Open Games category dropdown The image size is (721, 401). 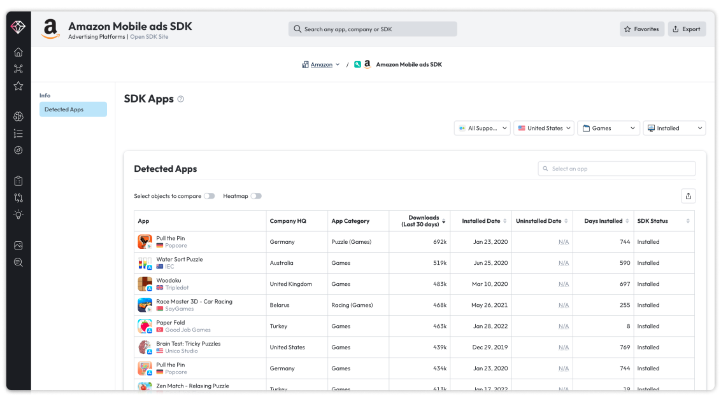pyautogui.click(x=608, y=128)
